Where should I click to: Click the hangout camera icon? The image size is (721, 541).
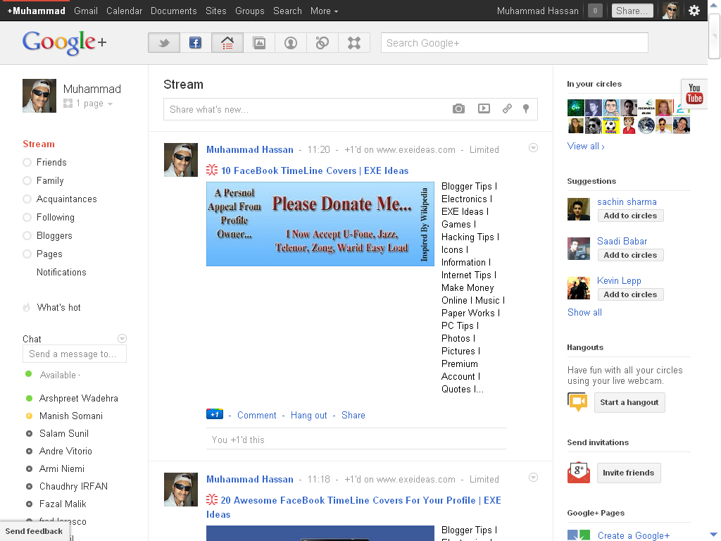click(578, 402)
